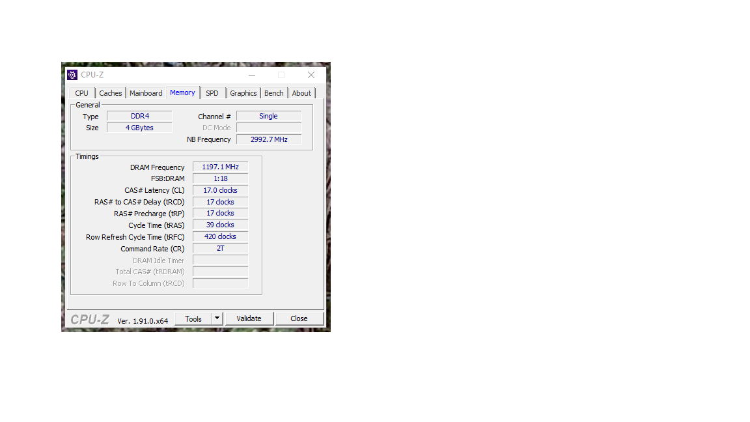The height and width of the screenshot is (422, 750).
Task: Click the empty Total CAS# (tRDRAM) field
Action: pos(221,272)
